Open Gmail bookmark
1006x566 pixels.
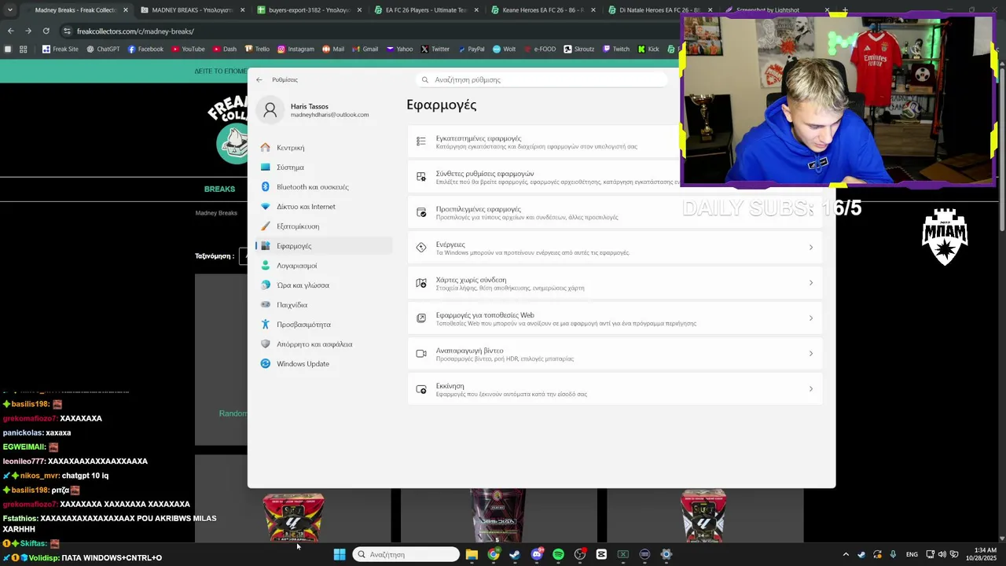pyautogui.click(x=365, y=49)
